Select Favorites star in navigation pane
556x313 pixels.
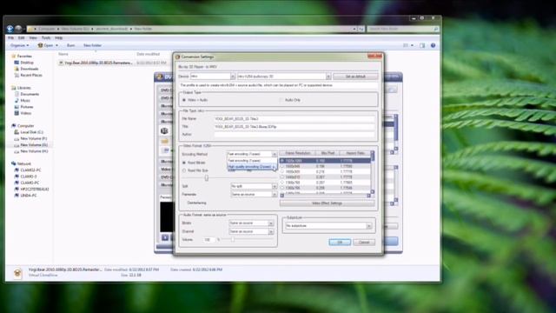coord(14,56)
